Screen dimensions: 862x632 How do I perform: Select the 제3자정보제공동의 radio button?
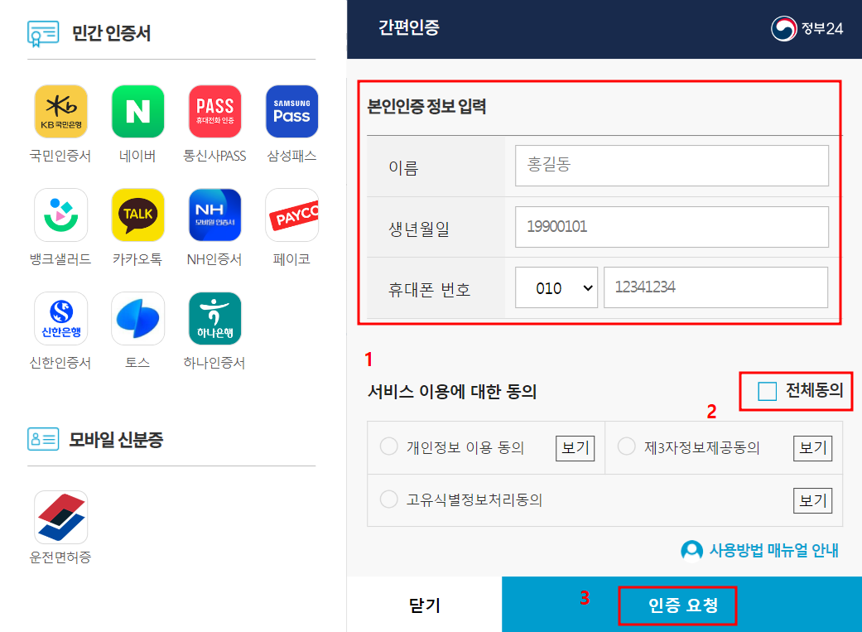click(626, 446)
